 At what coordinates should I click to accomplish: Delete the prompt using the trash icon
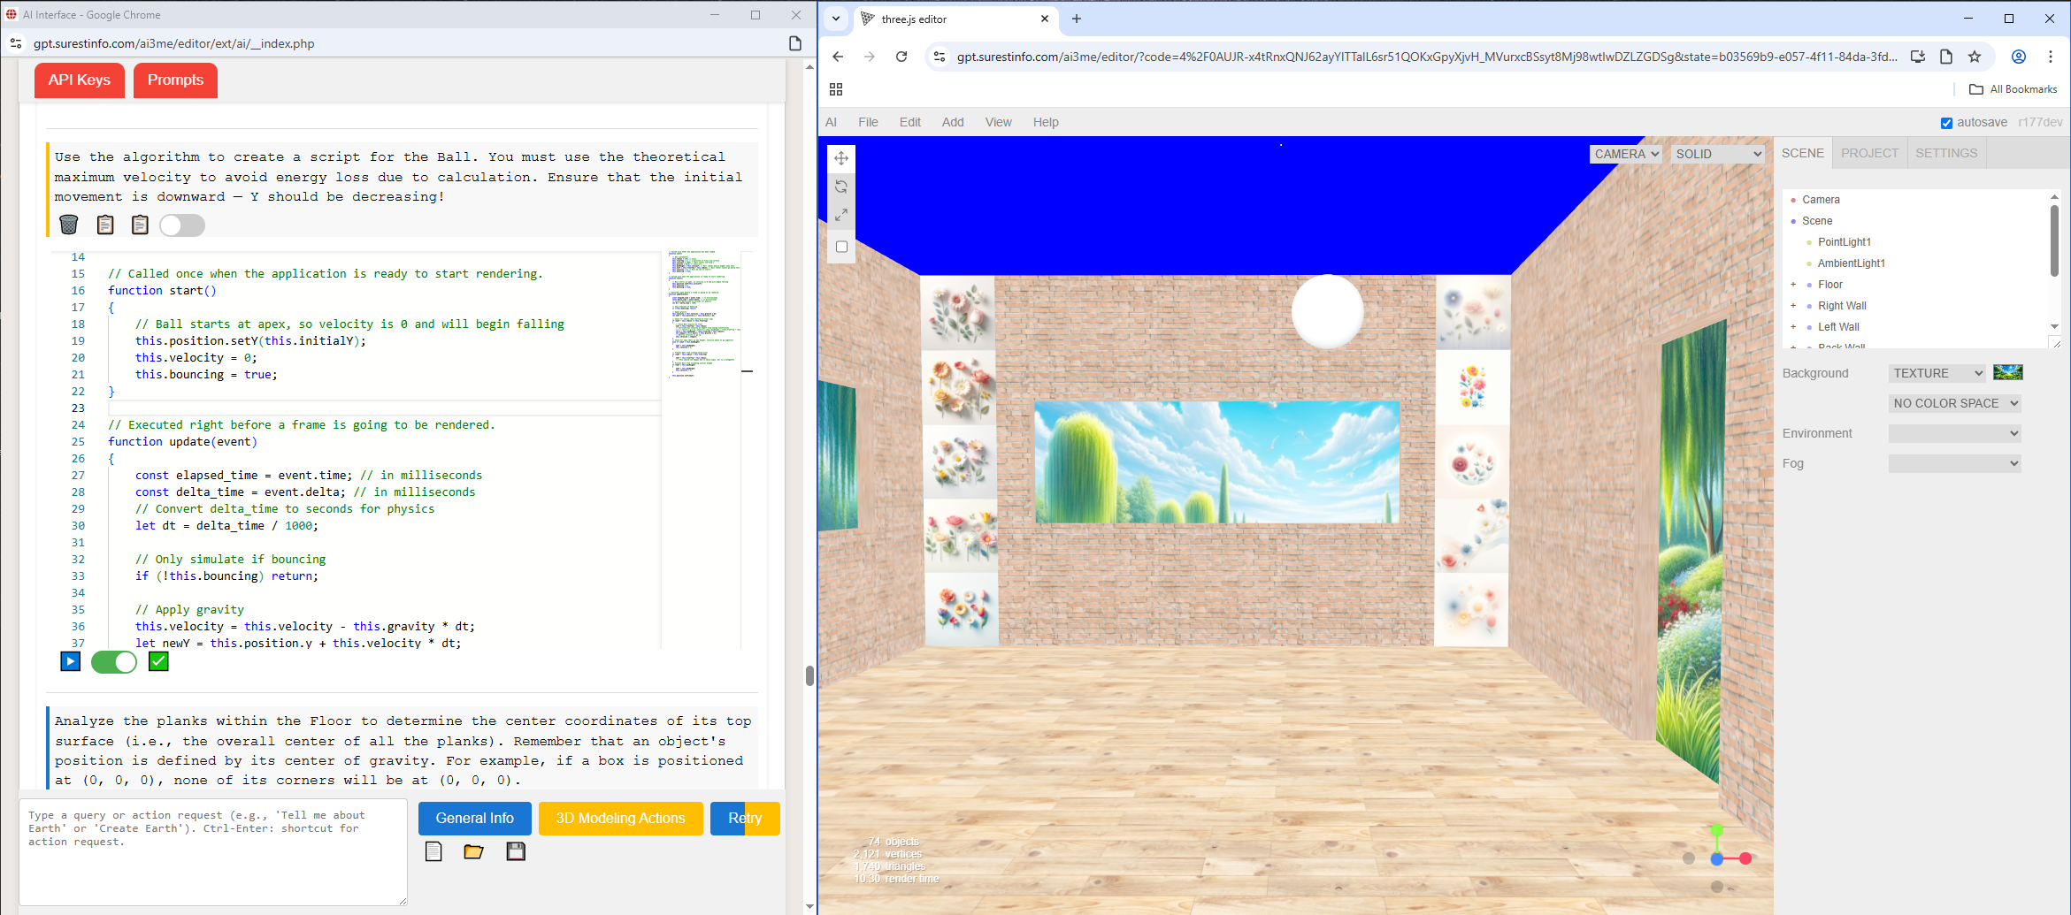click(x=69, y=225)
